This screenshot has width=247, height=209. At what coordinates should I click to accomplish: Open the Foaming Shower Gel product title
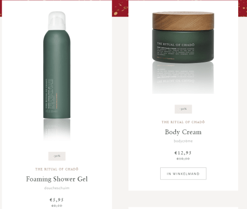click(x=57, y=179)
